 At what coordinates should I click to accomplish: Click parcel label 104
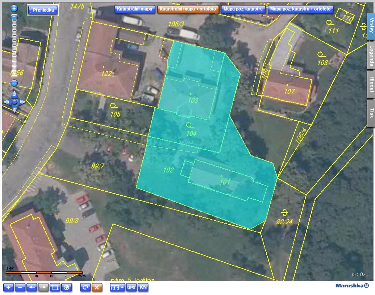(192, 133)
